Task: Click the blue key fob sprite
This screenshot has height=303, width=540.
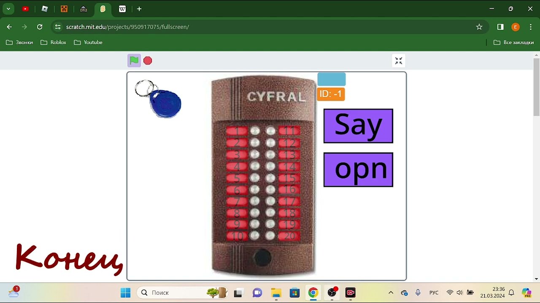Action: pyautogui.click(x=166, y=103)
